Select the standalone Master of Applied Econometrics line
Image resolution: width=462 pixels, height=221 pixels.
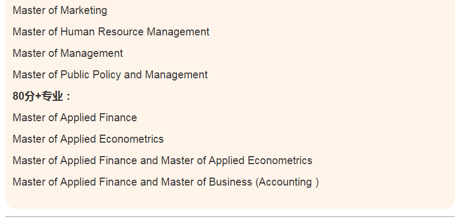point(88,139)
